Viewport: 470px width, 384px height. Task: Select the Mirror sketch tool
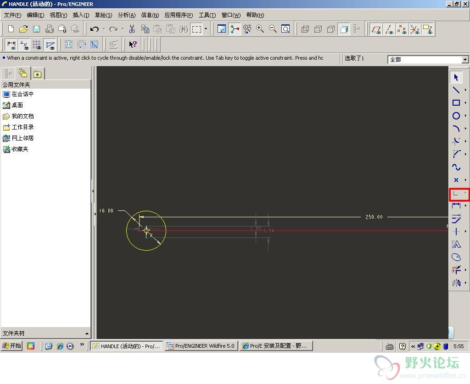coord(456,282)
